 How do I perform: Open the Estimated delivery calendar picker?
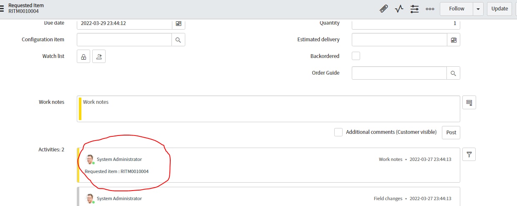(x=454, y=40)
